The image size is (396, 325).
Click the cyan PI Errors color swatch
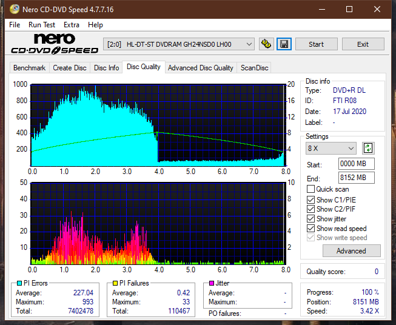[19, 283]
